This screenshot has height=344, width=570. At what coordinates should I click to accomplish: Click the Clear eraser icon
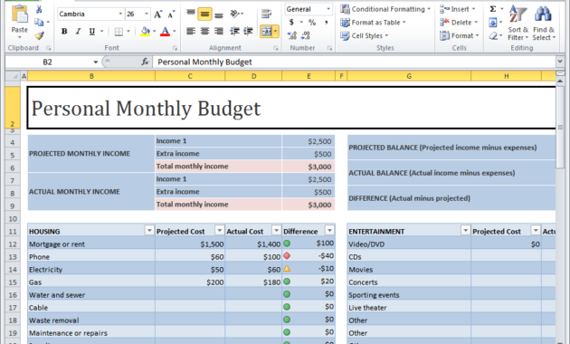pyautogui.click(x=493, y=35)
